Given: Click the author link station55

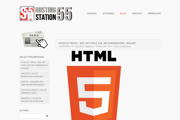Looking at the screenshot, I should point(79,46).
